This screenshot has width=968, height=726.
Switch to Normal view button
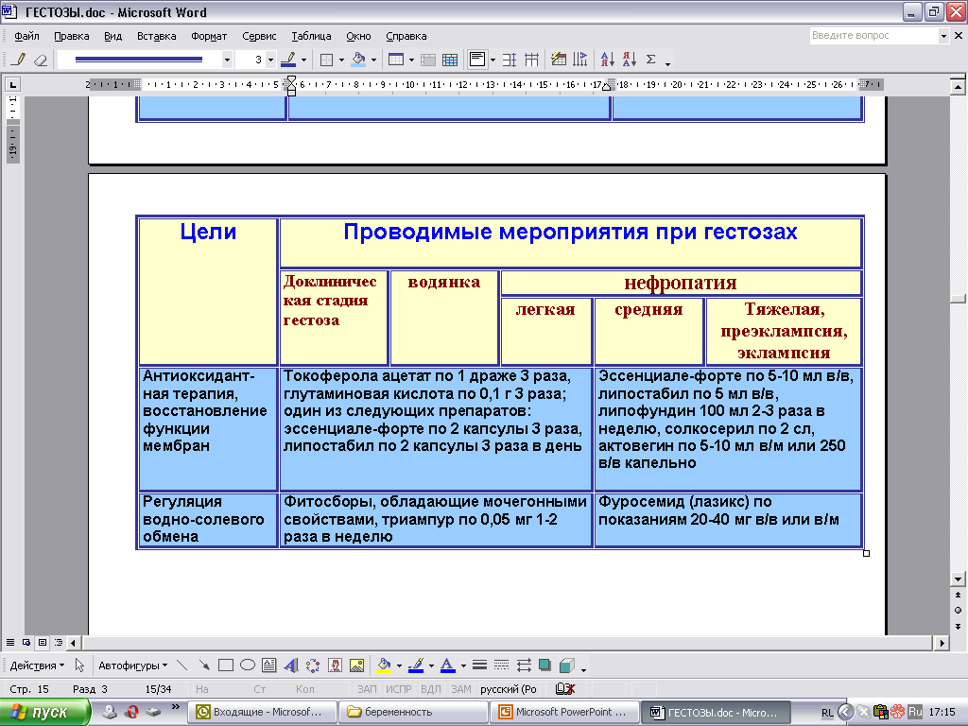(10, 643)
